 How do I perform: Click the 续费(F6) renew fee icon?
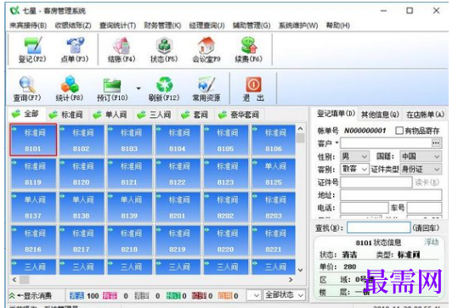[x=249, y=49]
